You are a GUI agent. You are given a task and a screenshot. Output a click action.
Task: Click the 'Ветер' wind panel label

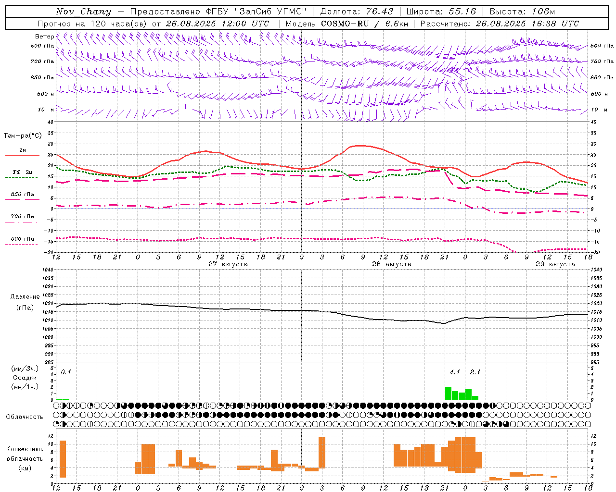(x=44, y=37)
